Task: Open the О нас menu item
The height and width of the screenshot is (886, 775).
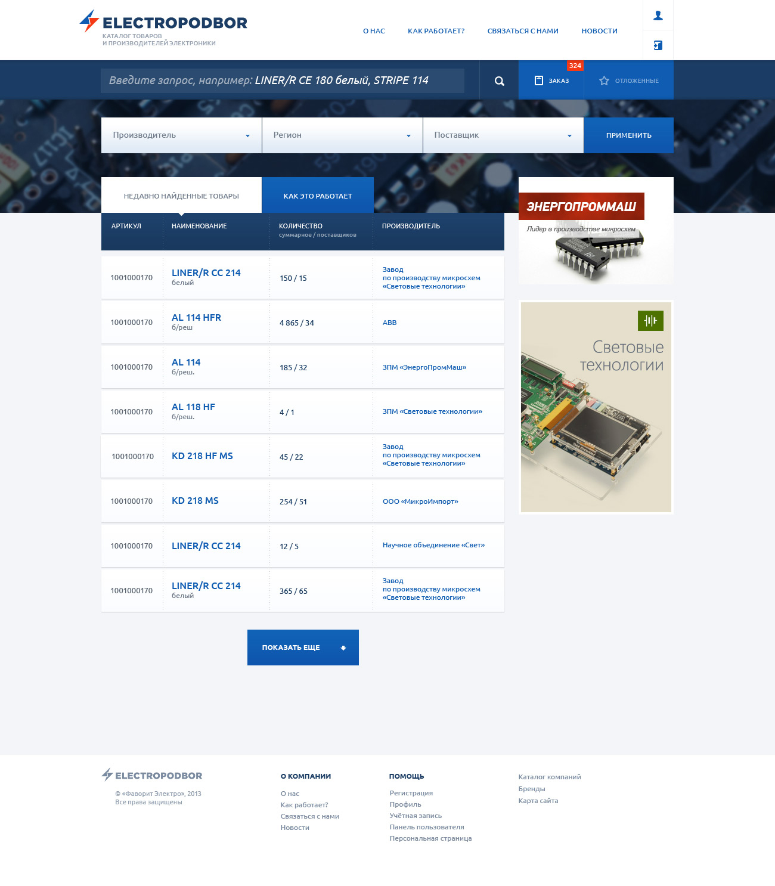Action: (x=374, y=31)
